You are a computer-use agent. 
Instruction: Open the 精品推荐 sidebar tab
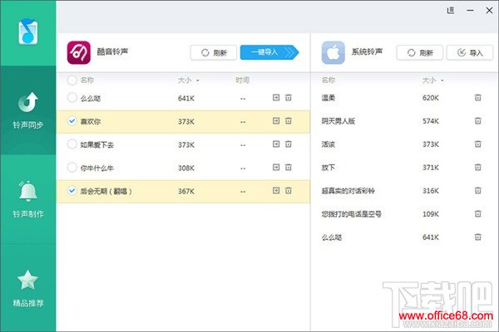[28, 288]
